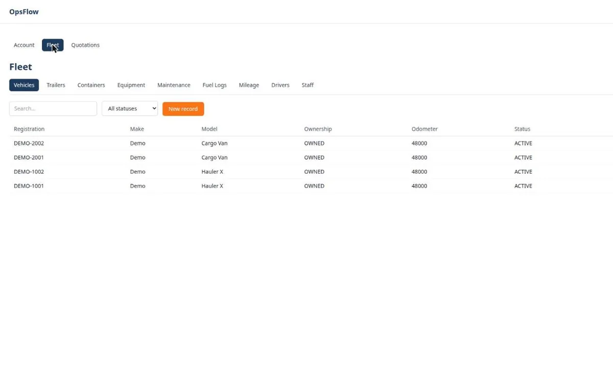Click ACTIVE status of DEMO-2001
The width and height of the screenshot is (613, 383).
(x=523, y=158)
